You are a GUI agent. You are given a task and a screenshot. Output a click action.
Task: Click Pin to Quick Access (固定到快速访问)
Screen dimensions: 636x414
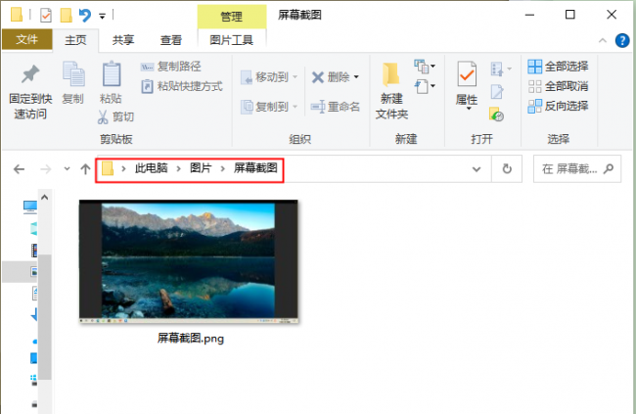30,92
